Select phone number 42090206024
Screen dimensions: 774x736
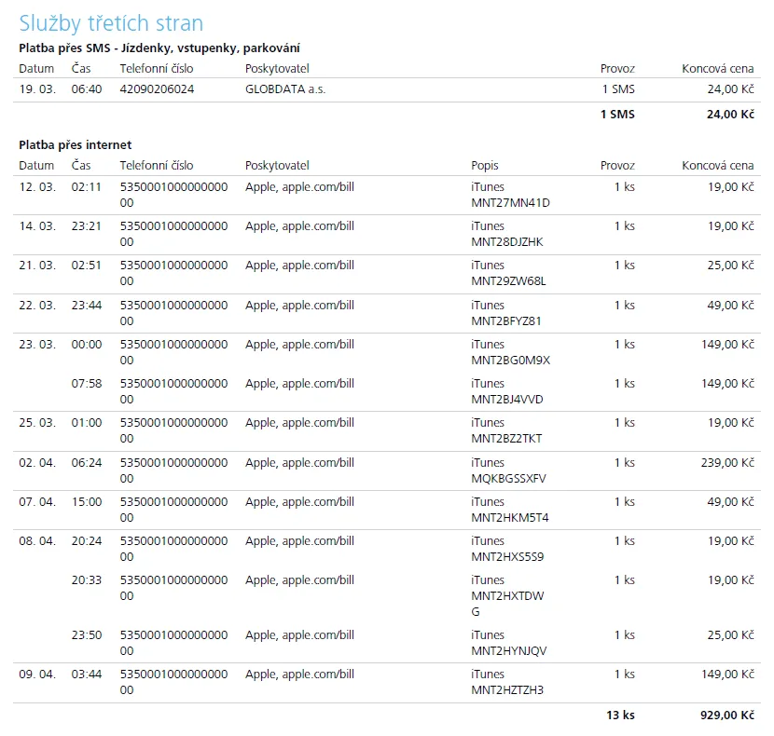[157, 89]
